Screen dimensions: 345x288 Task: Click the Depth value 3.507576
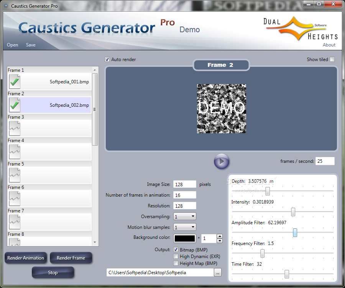257,181
